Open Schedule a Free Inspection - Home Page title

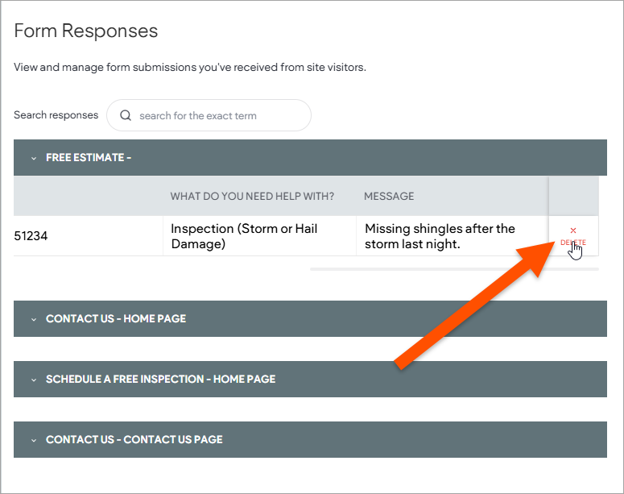[x=160, y=380]
